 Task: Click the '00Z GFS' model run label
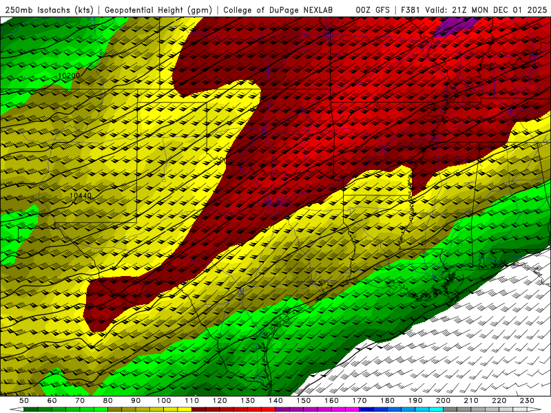point(373,10)
